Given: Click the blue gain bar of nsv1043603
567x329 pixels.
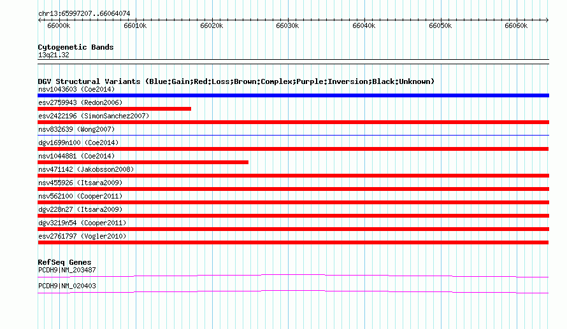Looking at the screenshot, I should [293, 95].
